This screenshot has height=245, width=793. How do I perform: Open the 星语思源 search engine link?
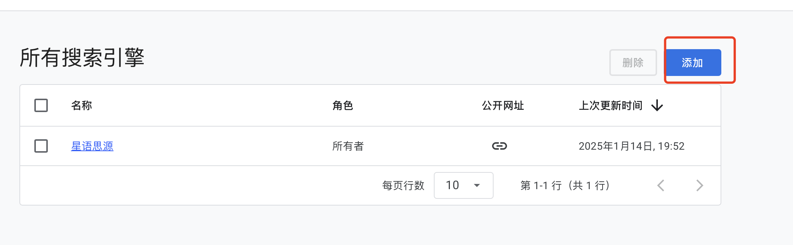pos(92,146)
